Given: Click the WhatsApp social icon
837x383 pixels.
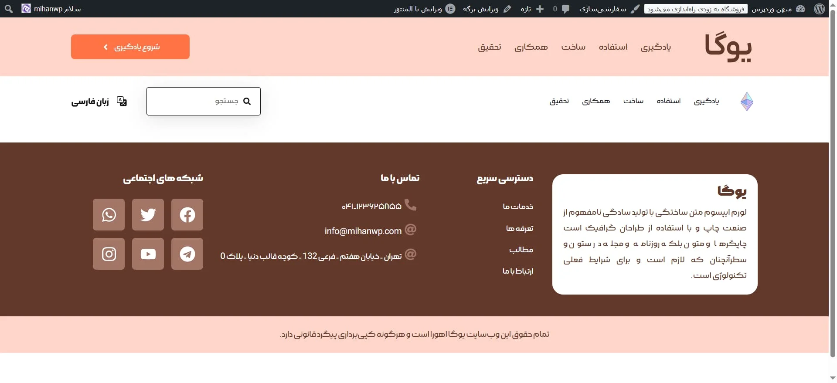Looking at the screenshot, I should coord(109,215).
